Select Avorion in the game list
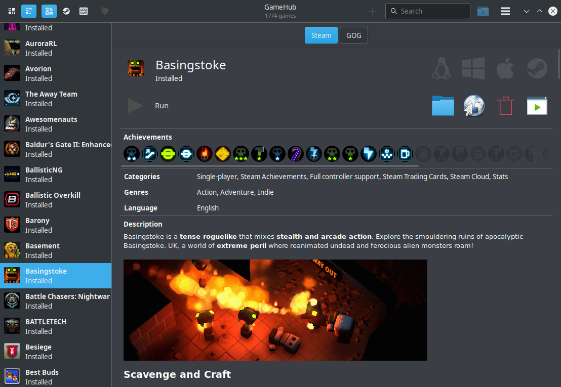Viewport: 561px width, 387px height. [x=56, y=73]
